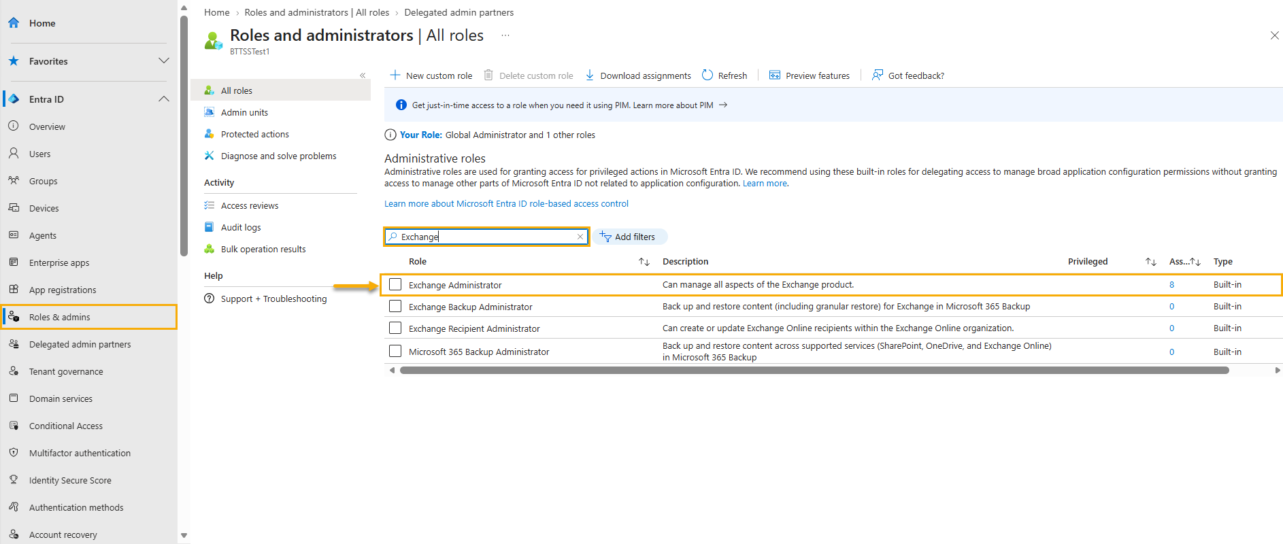Clear the Exchange search with the X icon
Image resolution: width=1283 pixels, height=544 pixels.
(580, 237)
